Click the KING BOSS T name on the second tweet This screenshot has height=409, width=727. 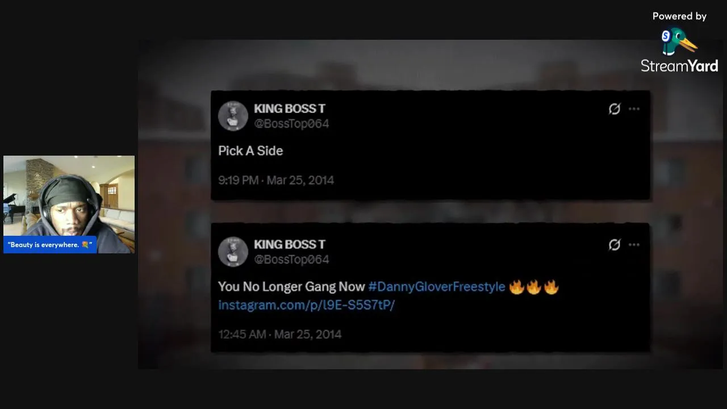tap(290, 244)
